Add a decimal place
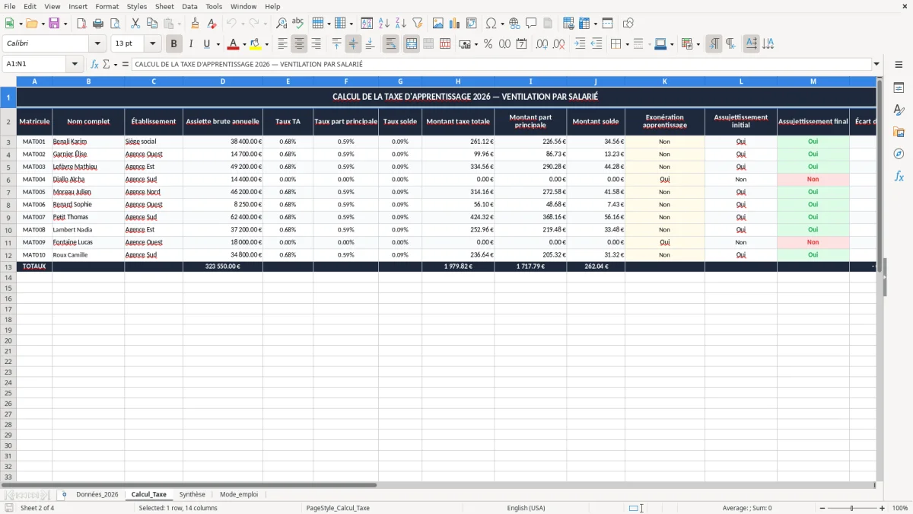Image resolution: width=913 pixels, height=514 pixels. pyautogui.click(x=542, y=44)
